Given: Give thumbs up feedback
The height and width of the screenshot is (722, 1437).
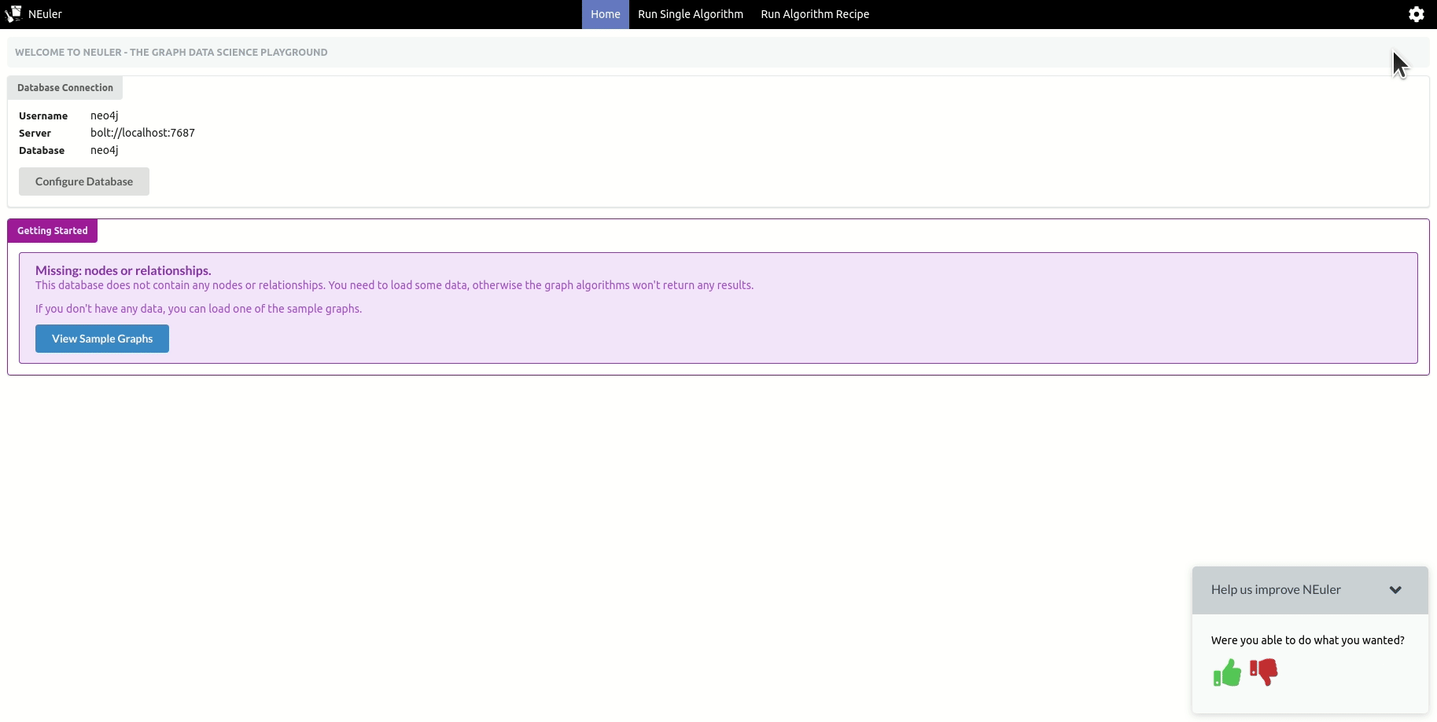Looking at the screenshot, I should click(x=1227, y=673).
